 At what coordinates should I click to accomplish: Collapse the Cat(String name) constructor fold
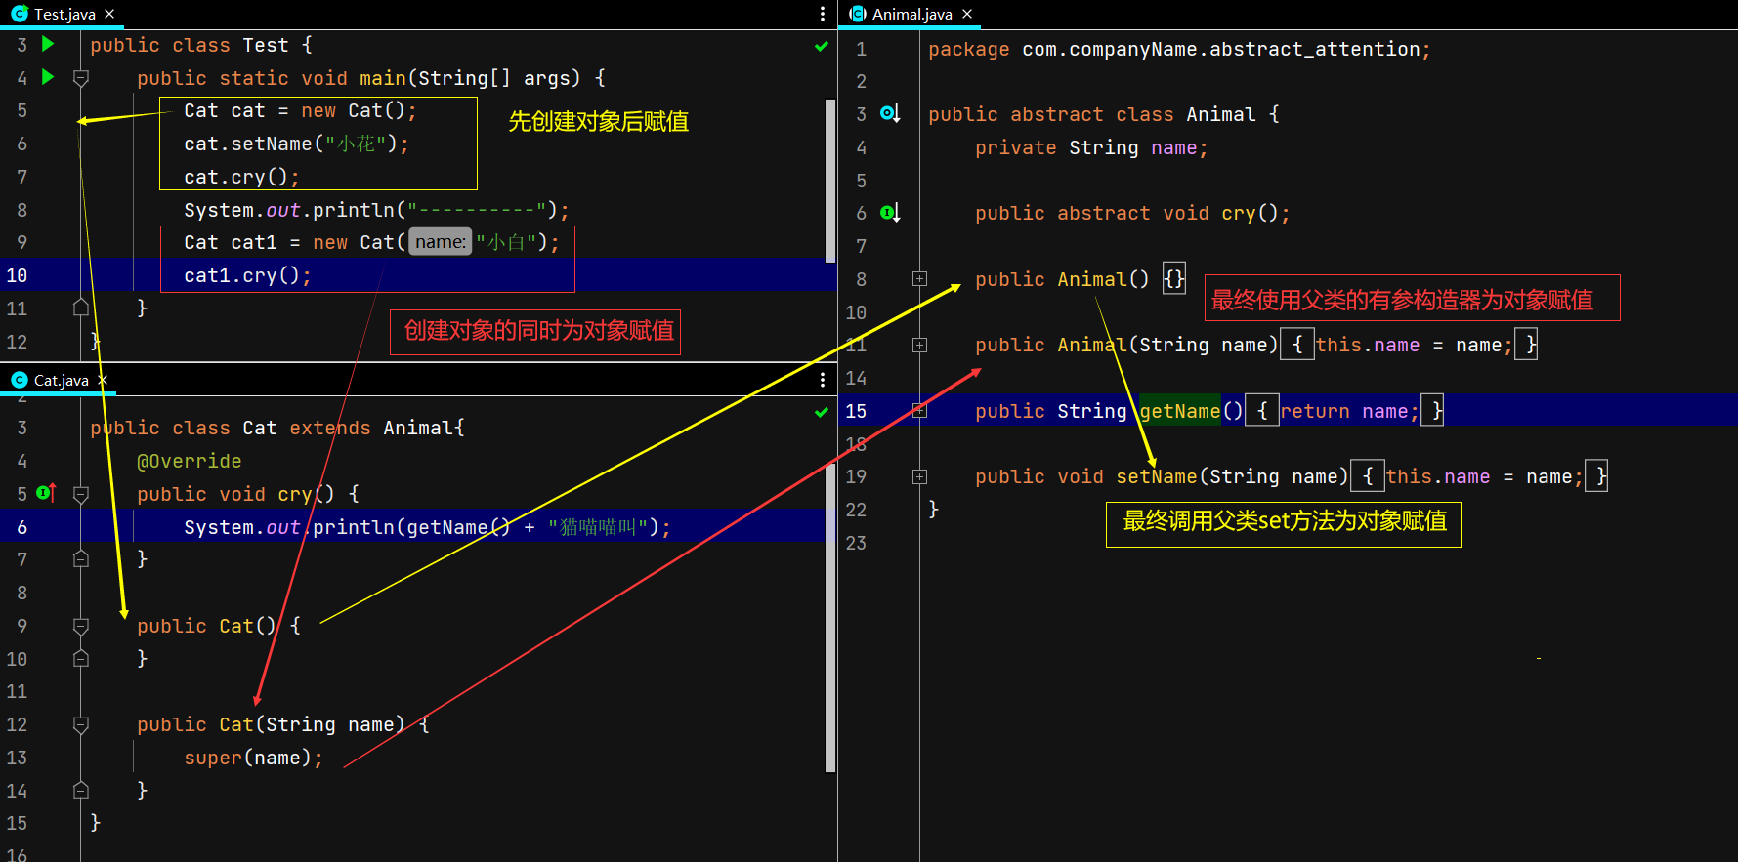(x=81, y=724)
